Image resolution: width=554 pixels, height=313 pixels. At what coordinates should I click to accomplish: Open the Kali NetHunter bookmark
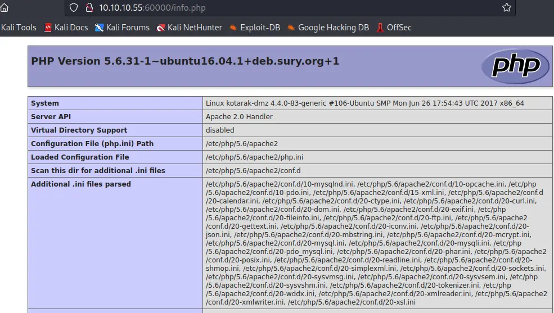click(190, 28)
